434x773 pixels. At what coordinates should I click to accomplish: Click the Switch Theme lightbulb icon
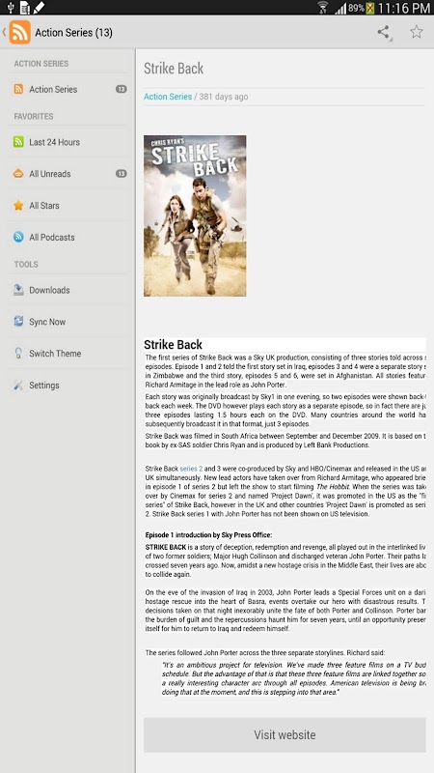tap(18, 354)
